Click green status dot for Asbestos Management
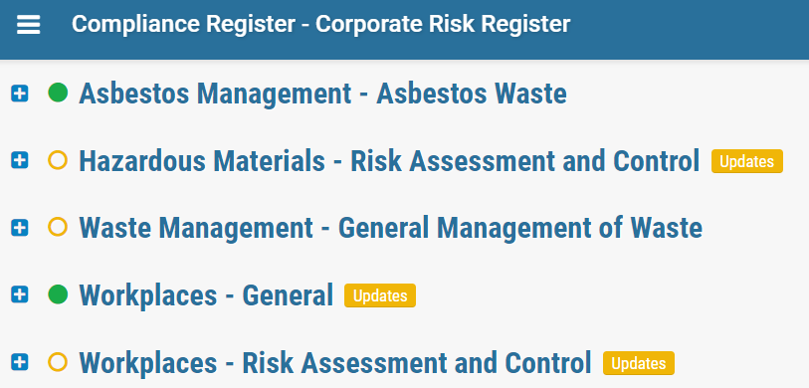Viewport: 809px width, 388px height. (58, 93)
